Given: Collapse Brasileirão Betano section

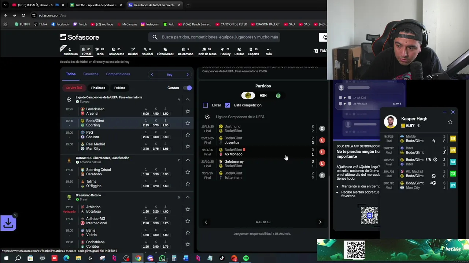Looking at the screenshot, I should (x=188, y=197).
